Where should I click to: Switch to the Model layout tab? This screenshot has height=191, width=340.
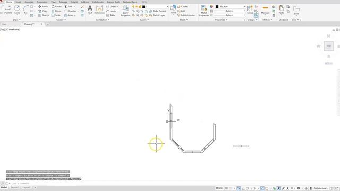(x=4, y=187)
